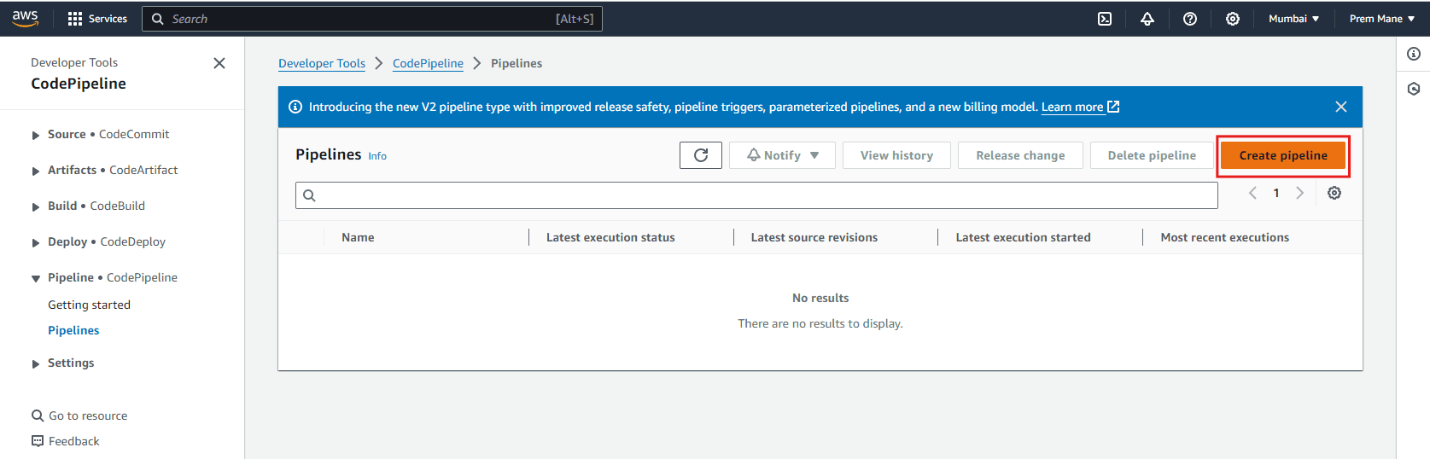The width and height of the screenshot is (1430, 459).
Task: Open the Notify dropdown
Action: click(782, 155)
